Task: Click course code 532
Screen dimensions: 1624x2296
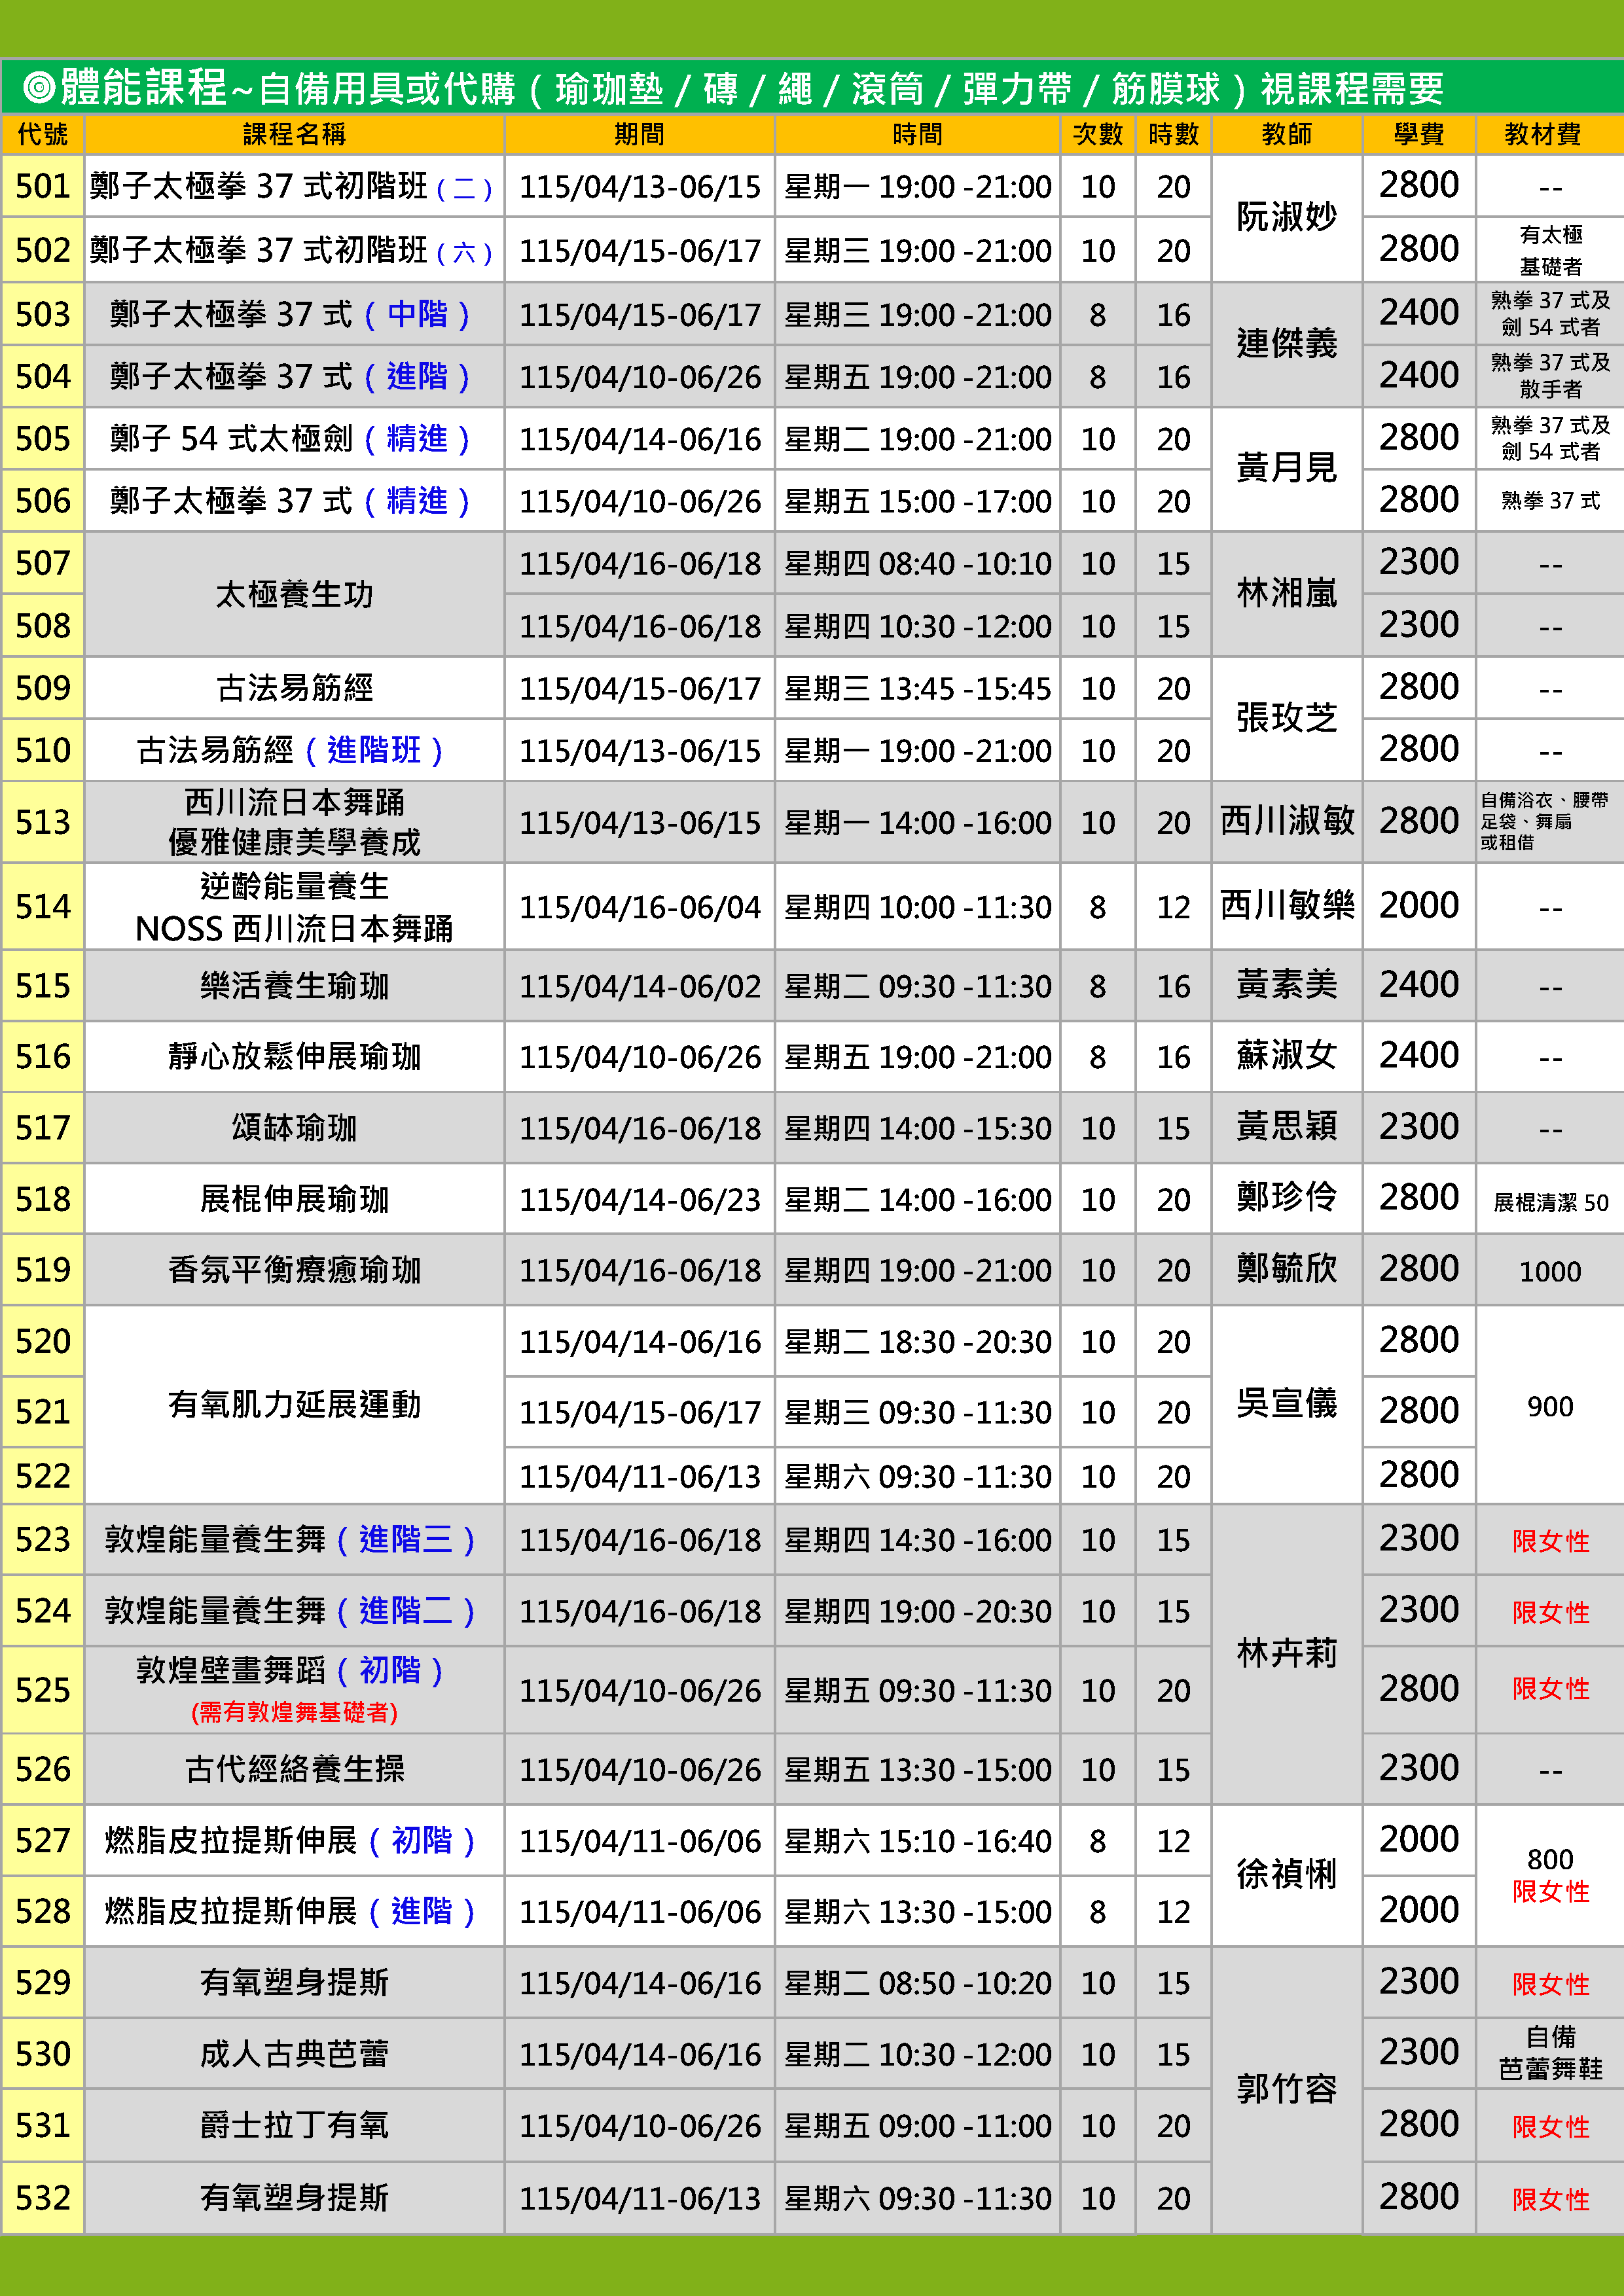Action: [43, 2197]
